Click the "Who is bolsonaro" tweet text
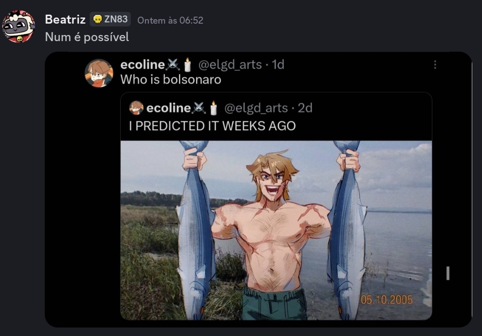This screenshot has height=336, width=482. (x=170, y=79)
